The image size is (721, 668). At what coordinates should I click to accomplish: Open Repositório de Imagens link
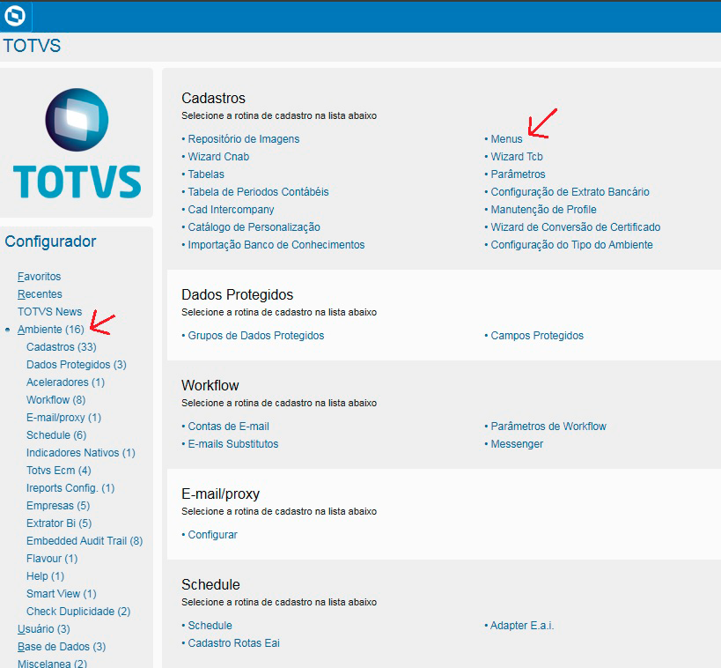[x=244, y=139]
